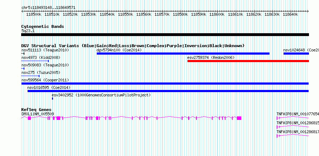Click the esv2759374 (Redon2006) variant label
The image size is (319, 156).
tap(211, 58)
